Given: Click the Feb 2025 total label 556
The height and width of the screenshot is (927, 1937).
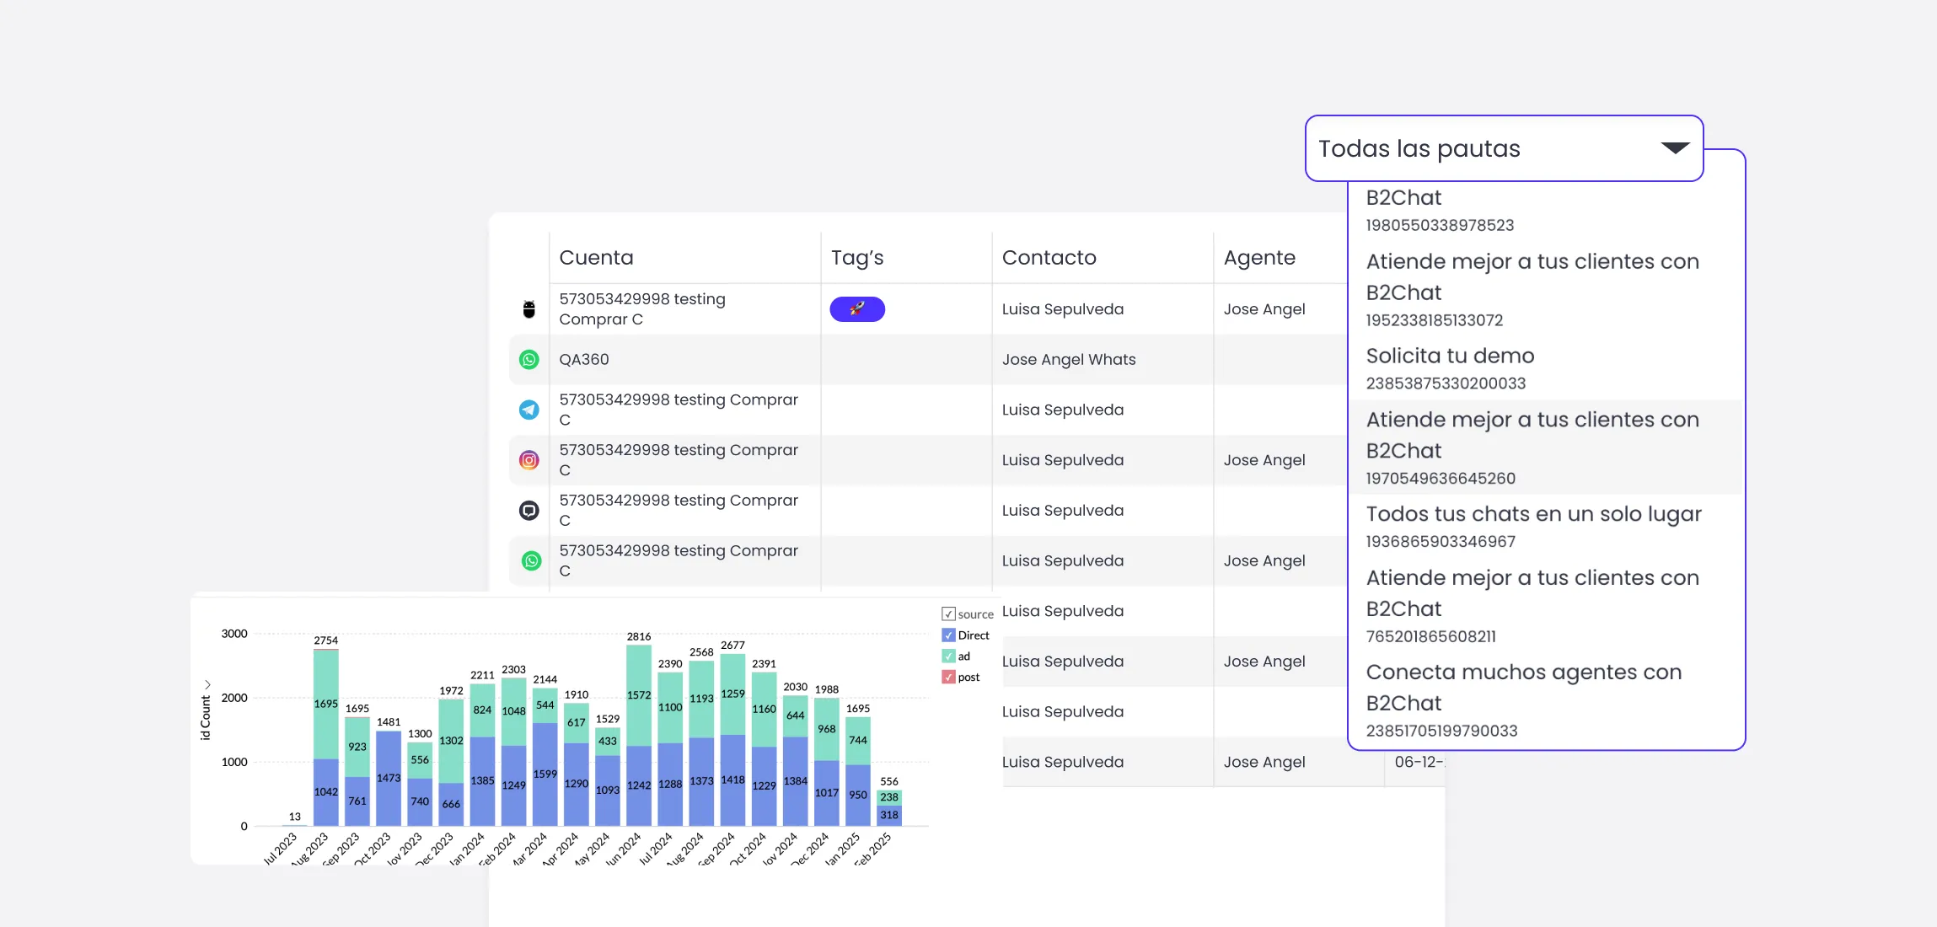Looking at the screenshot, I should (888, 782).
